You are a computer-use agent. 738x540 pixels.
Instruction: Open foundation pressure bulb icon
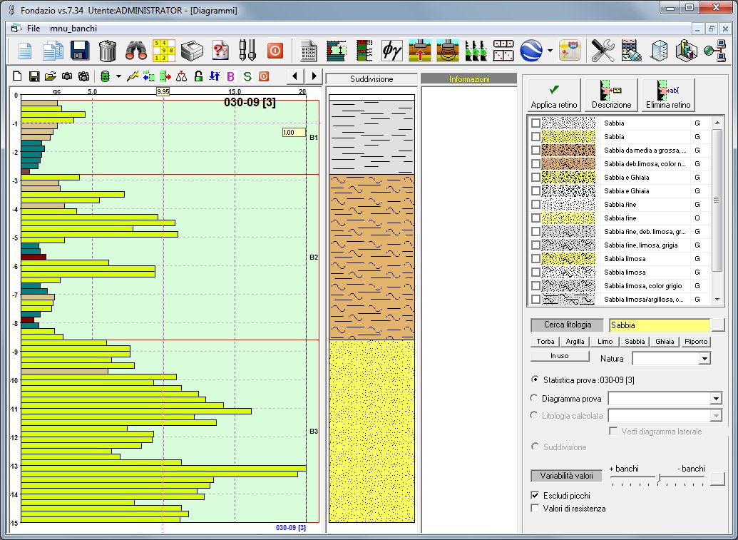tap(448, 51)
